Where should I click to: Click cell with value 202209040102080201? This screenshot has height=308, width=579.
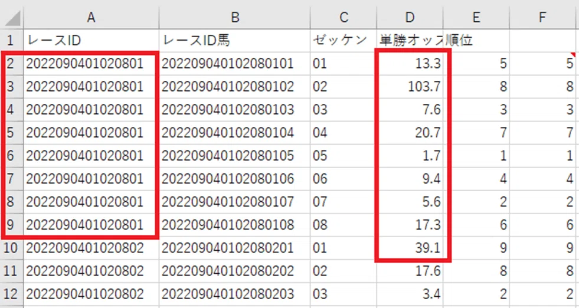click(235, 248)
